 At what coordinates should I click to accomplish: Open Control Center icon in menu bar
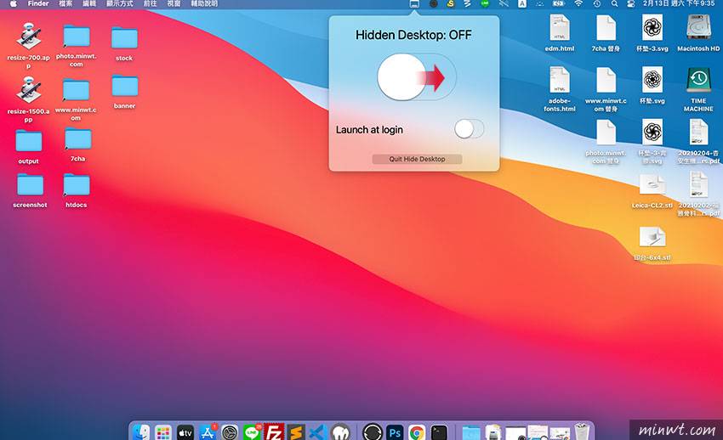point(631,3)
